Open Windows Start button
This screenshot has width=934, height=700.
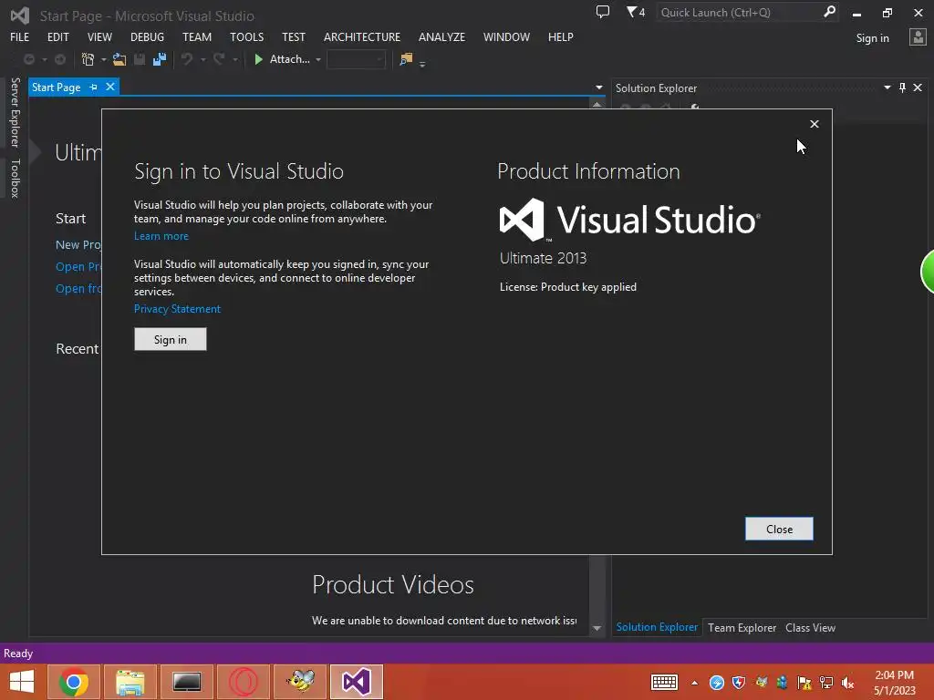(x=22, y=682)
